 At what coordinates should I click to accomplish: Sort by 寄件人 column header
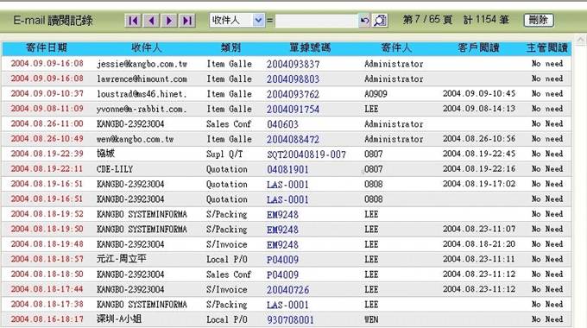(x=396, y=48)
